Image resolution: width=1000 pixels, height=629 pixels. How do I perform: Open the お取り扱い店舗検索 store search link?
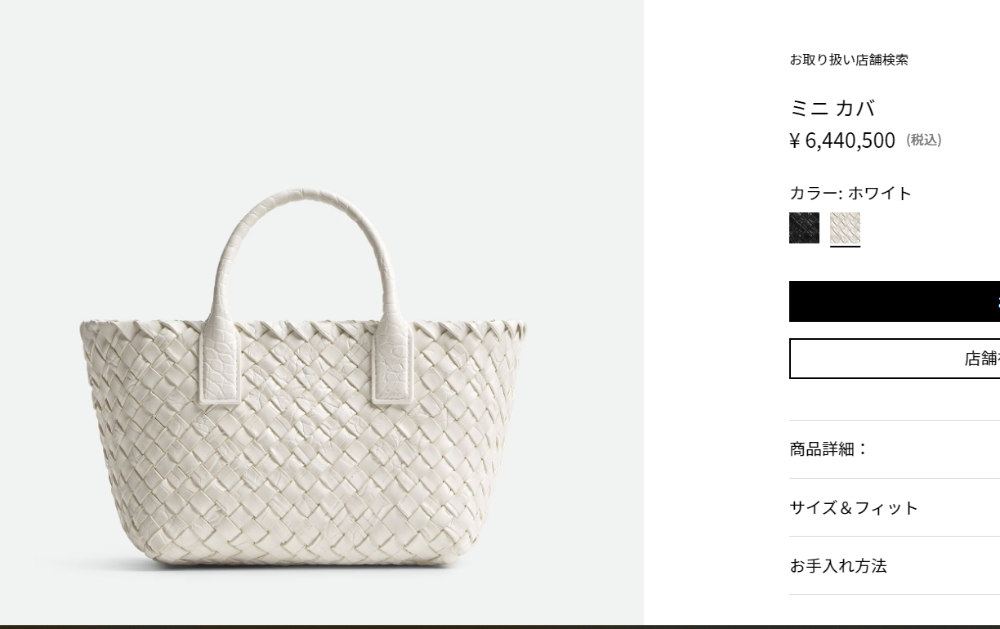tap(848, 60)
